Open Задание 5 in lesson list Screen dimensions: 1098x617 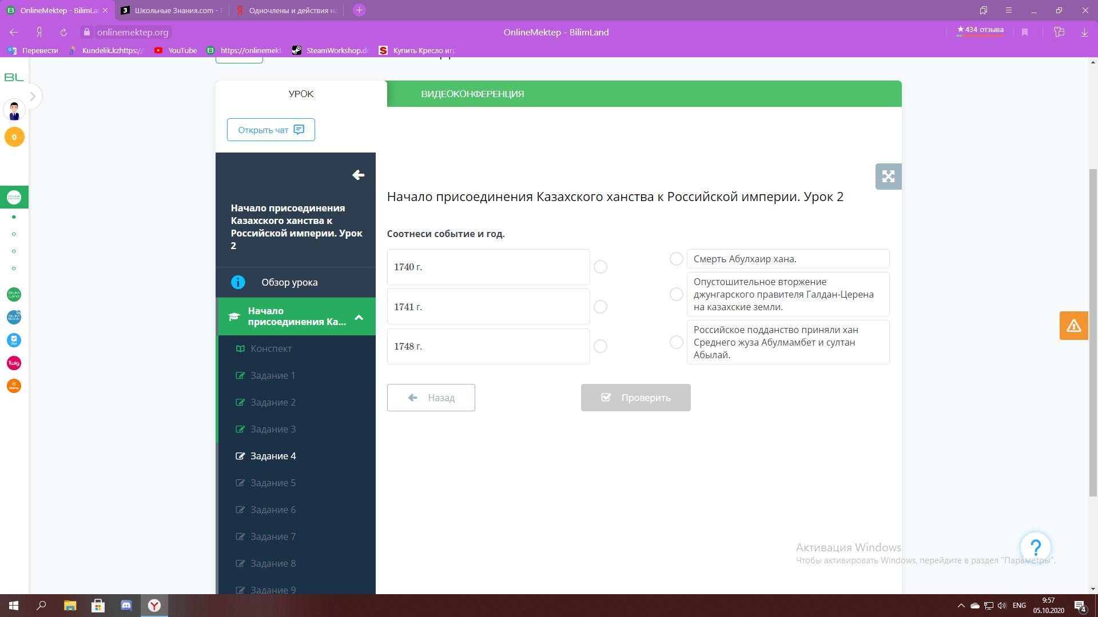click(273, 483)
